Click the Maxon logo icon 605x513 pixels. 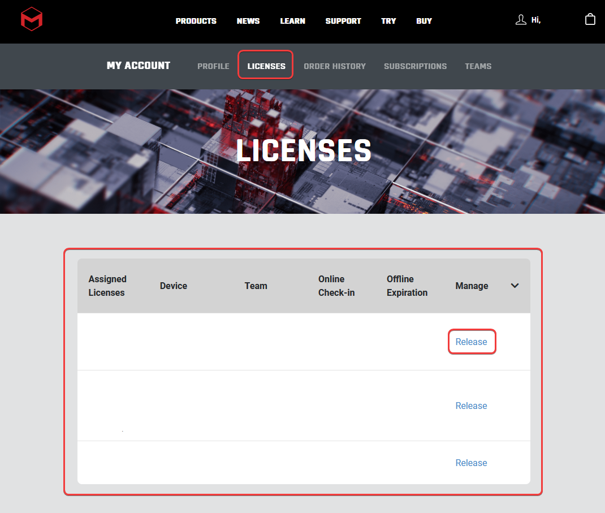pyautogui.click(x=32, y=19)
